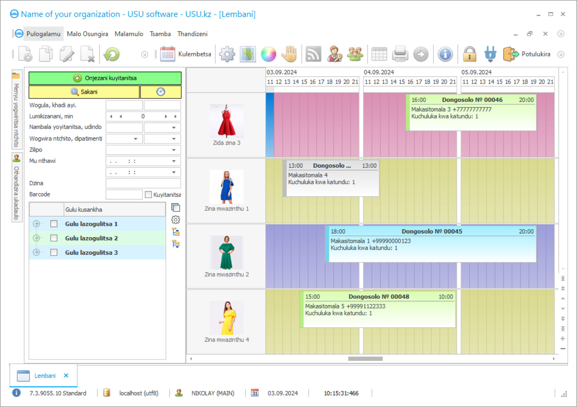Select booking Dongosolo № 00046

click(x=472, y=112)
